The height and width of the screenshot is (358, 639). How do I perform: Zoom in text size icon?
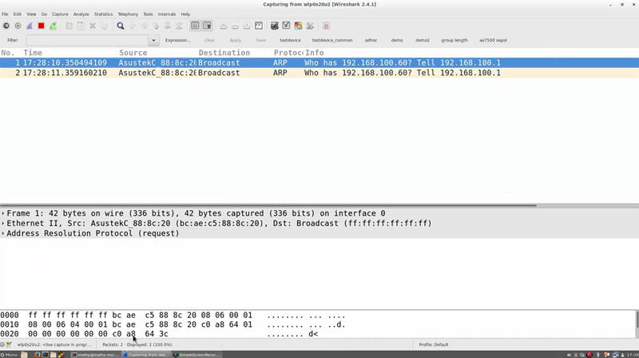[224, 26]
